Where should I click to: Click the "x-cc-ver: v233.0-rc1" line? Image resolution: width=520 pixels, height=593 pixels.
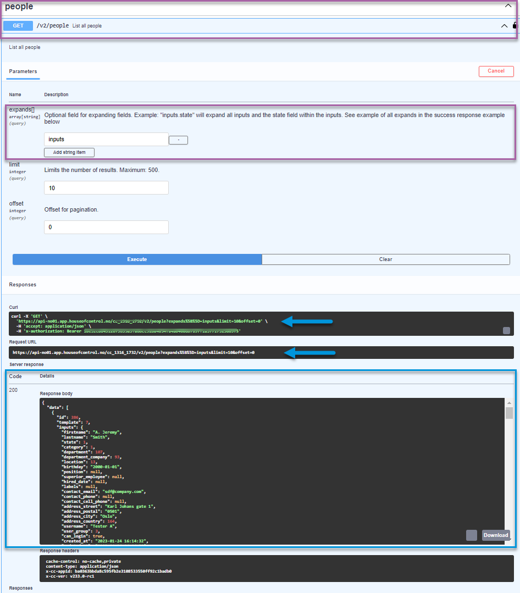click(70, 576)
